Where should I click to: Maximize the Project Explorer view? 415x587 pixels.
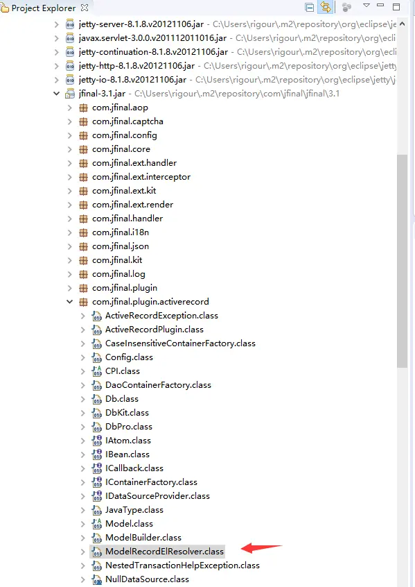[x=396, y=7]
